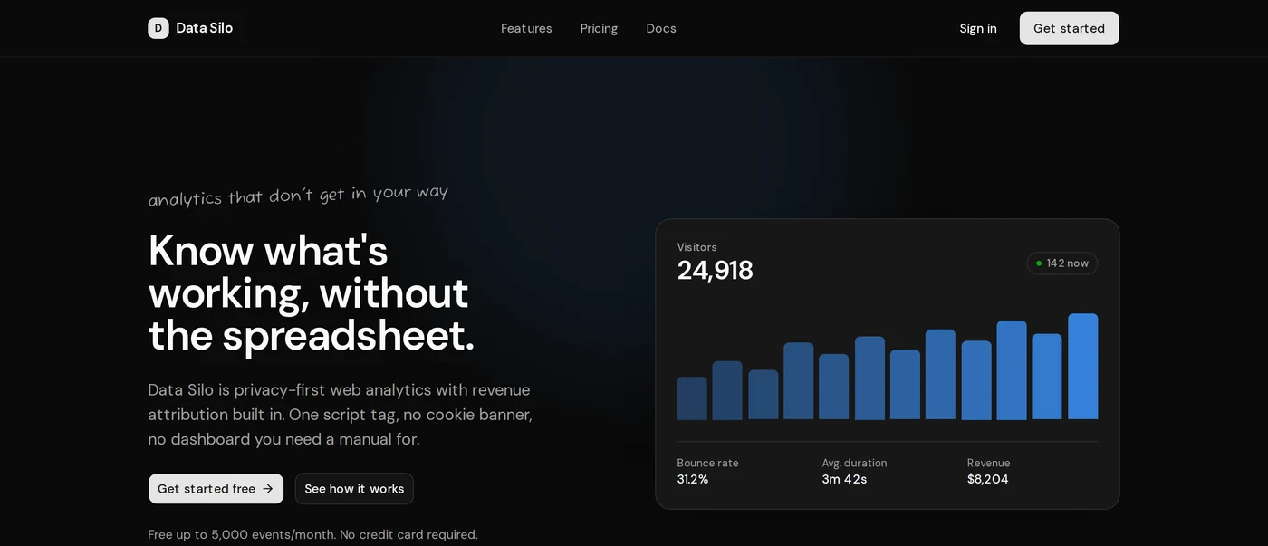The image size is (1268, 546).
Task: Click the "analytics that don't get in your way" tagline
Action: click(x=298, y=195)
